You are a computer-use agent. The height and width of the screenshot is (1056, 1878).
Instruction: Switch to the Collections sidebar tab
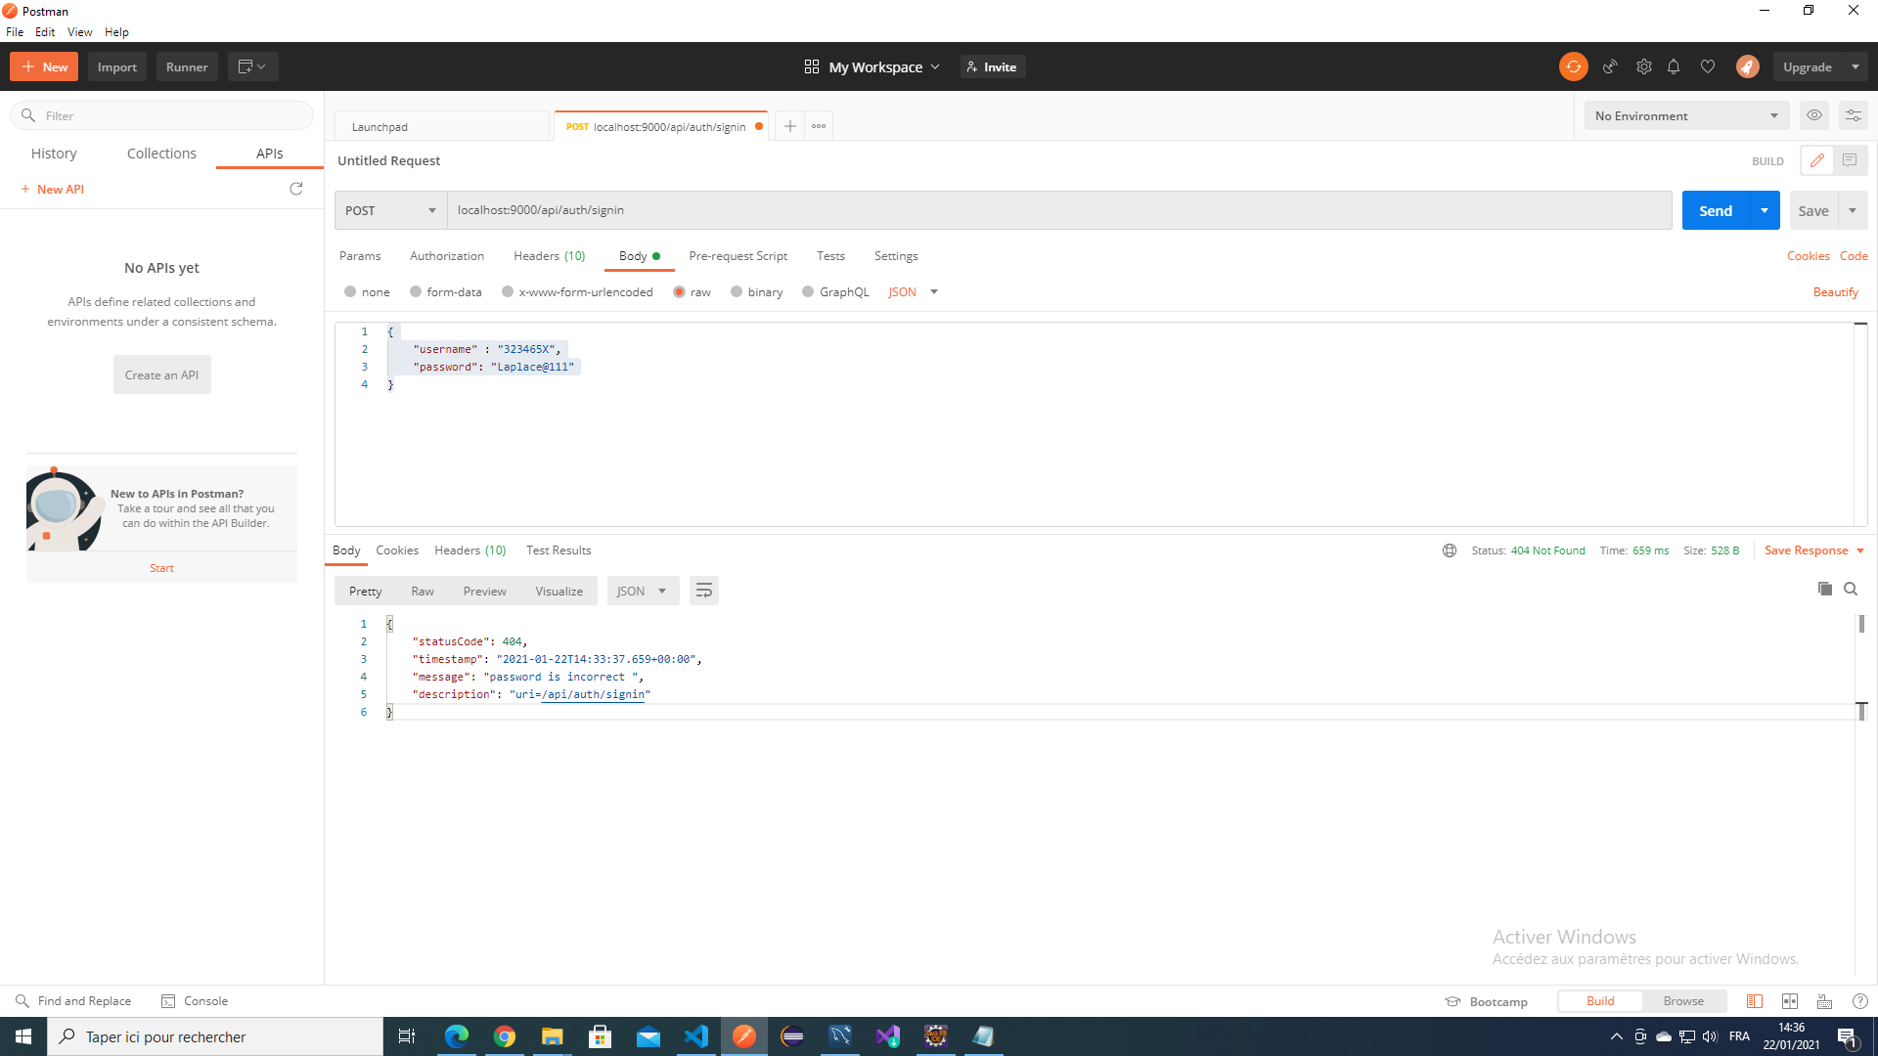coord(161,154)
